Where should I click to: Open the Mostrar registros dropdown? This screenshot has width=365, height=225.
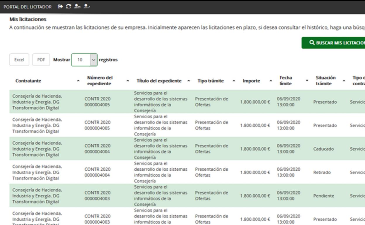(x=84, y=60)
